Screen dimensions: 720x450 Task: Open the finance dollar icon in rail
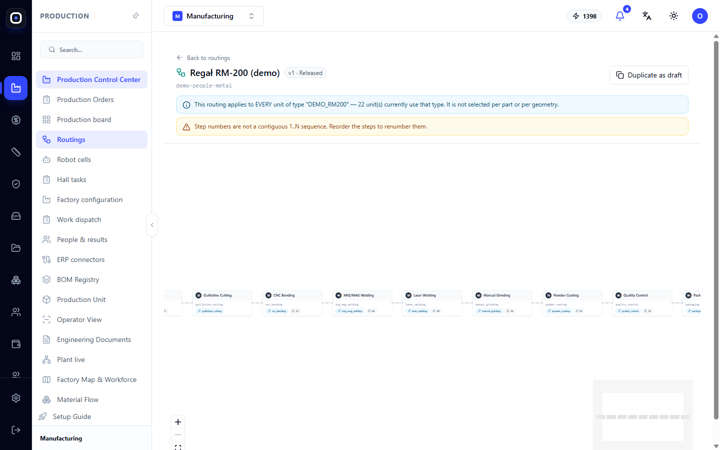tap(16, 120)
